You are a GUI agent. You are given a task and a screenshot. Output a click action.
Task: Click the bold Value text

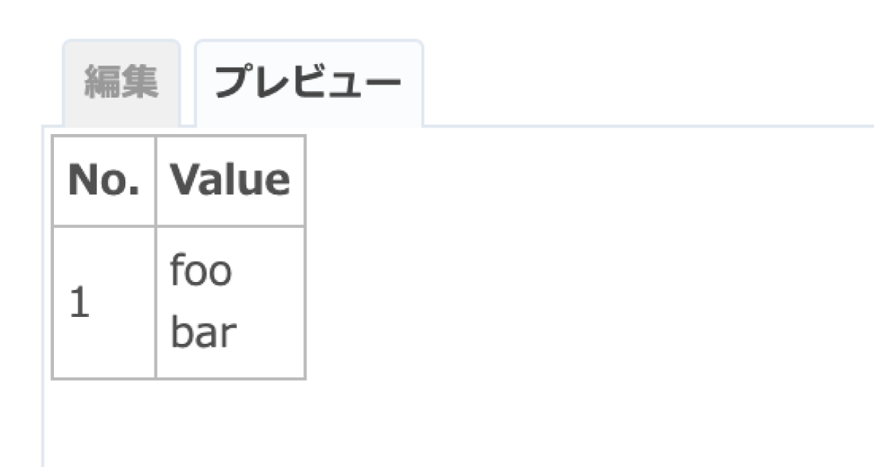(230, 180)
